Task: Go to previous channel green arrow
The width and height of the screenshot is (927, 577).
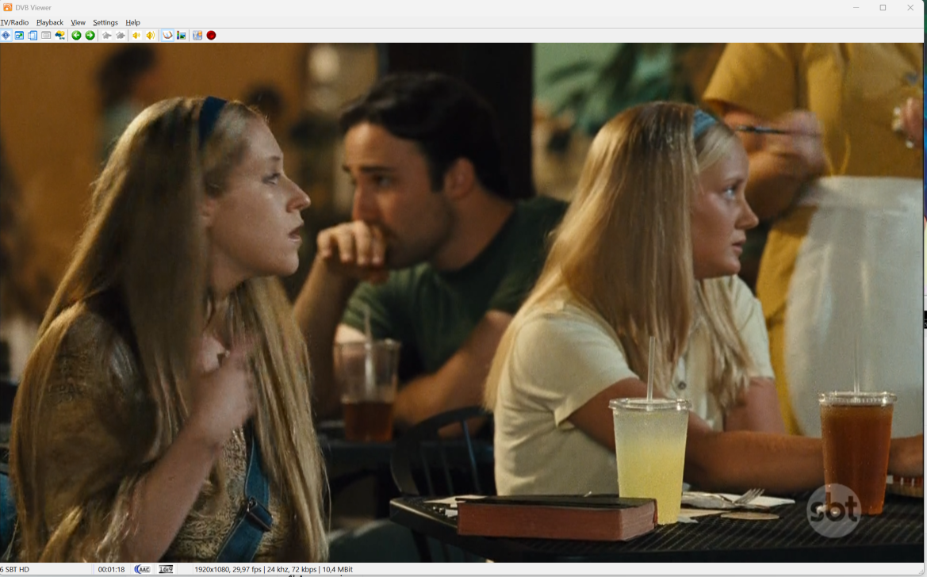Action: (x=76, y=36)
